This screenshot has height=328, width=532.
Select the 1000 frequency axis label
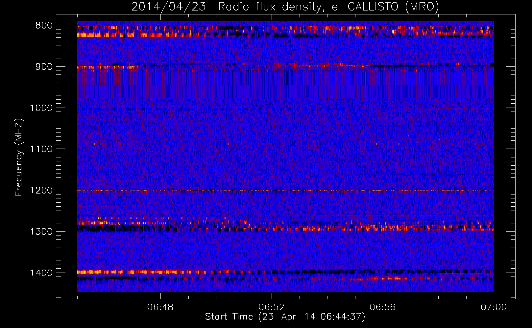coord(41,108)
